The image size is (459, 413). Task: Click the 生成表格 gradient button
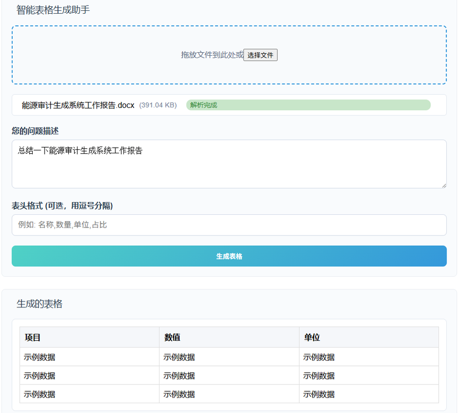(229, 256)
